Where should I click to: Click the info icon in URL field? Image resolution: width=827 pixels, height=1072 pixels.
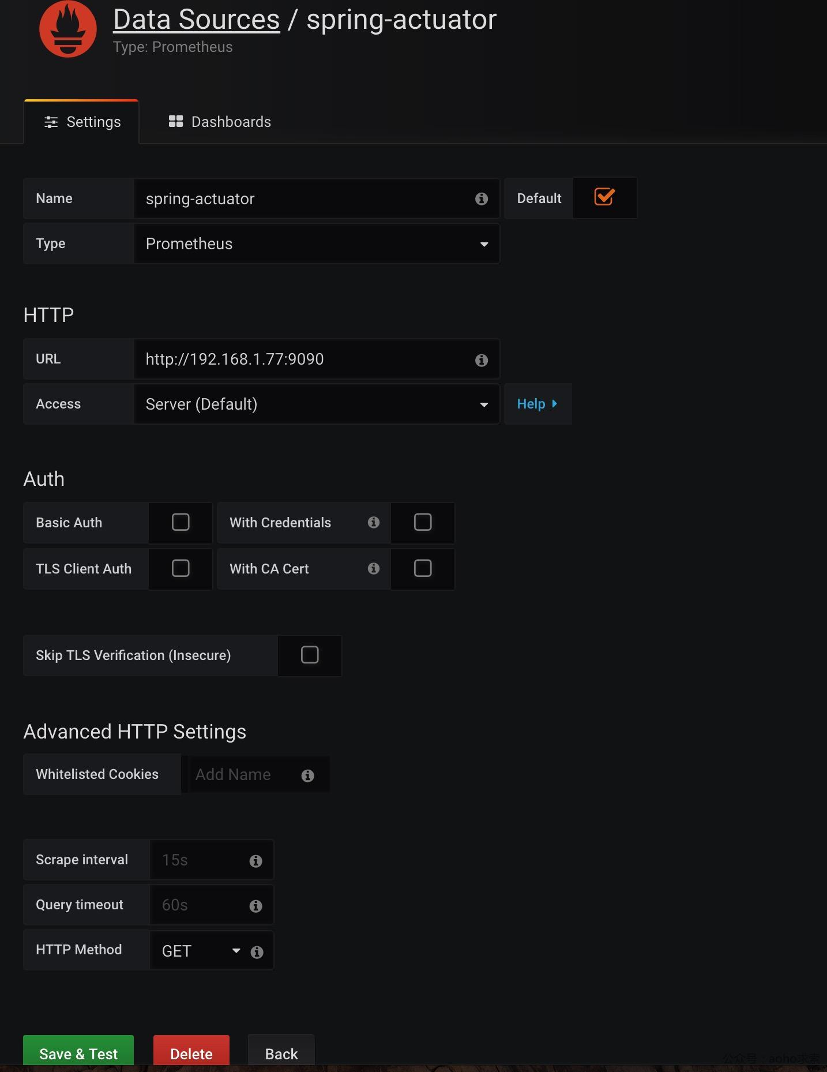(482, 360)
